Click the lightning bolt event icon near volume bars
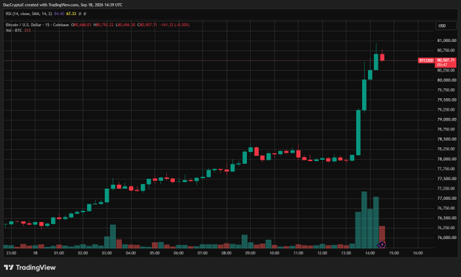The height and width of the screenshot is (277, 461). 382,244
